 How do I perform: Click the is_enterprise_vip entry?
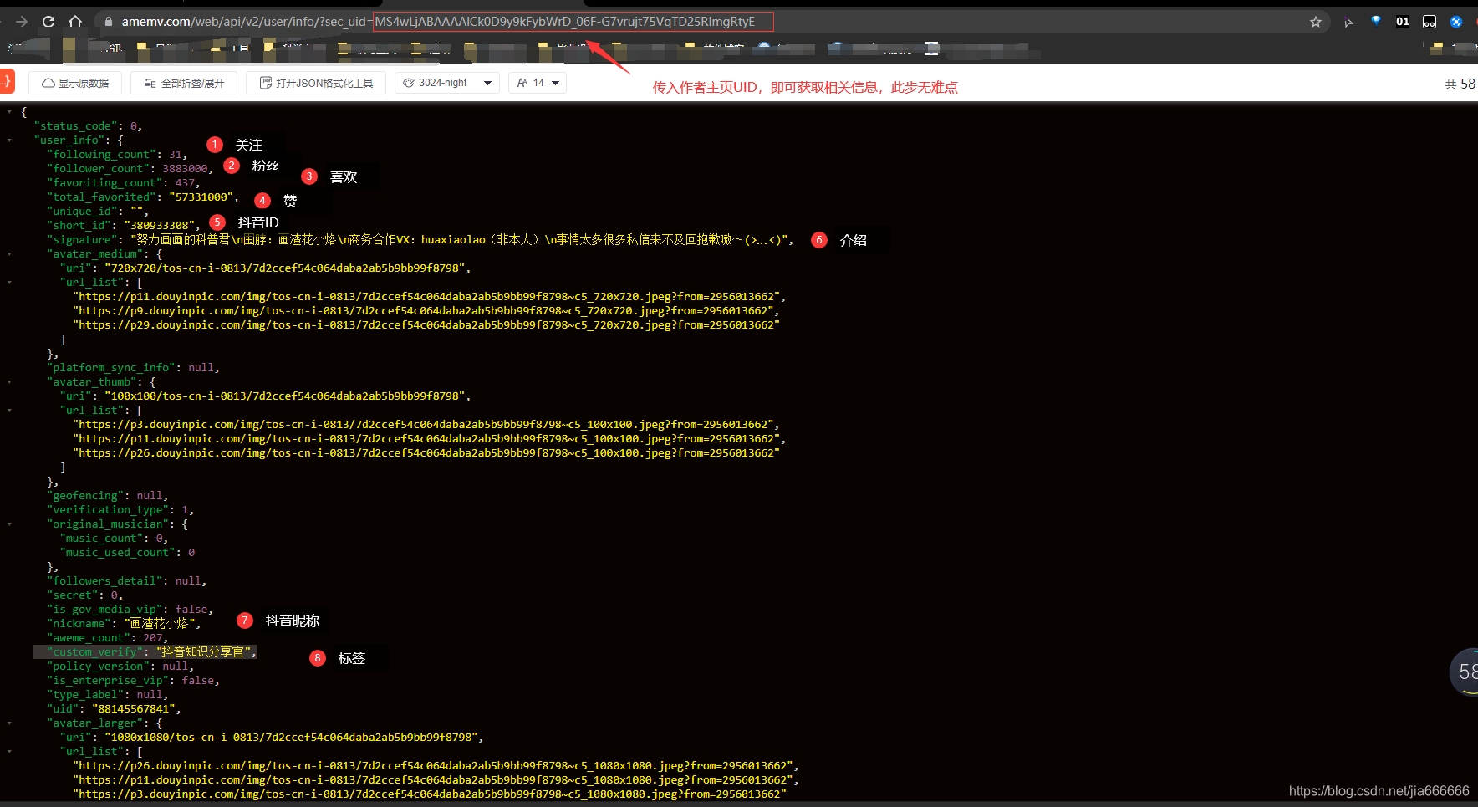pyautogui.click(x=132, y=681)
